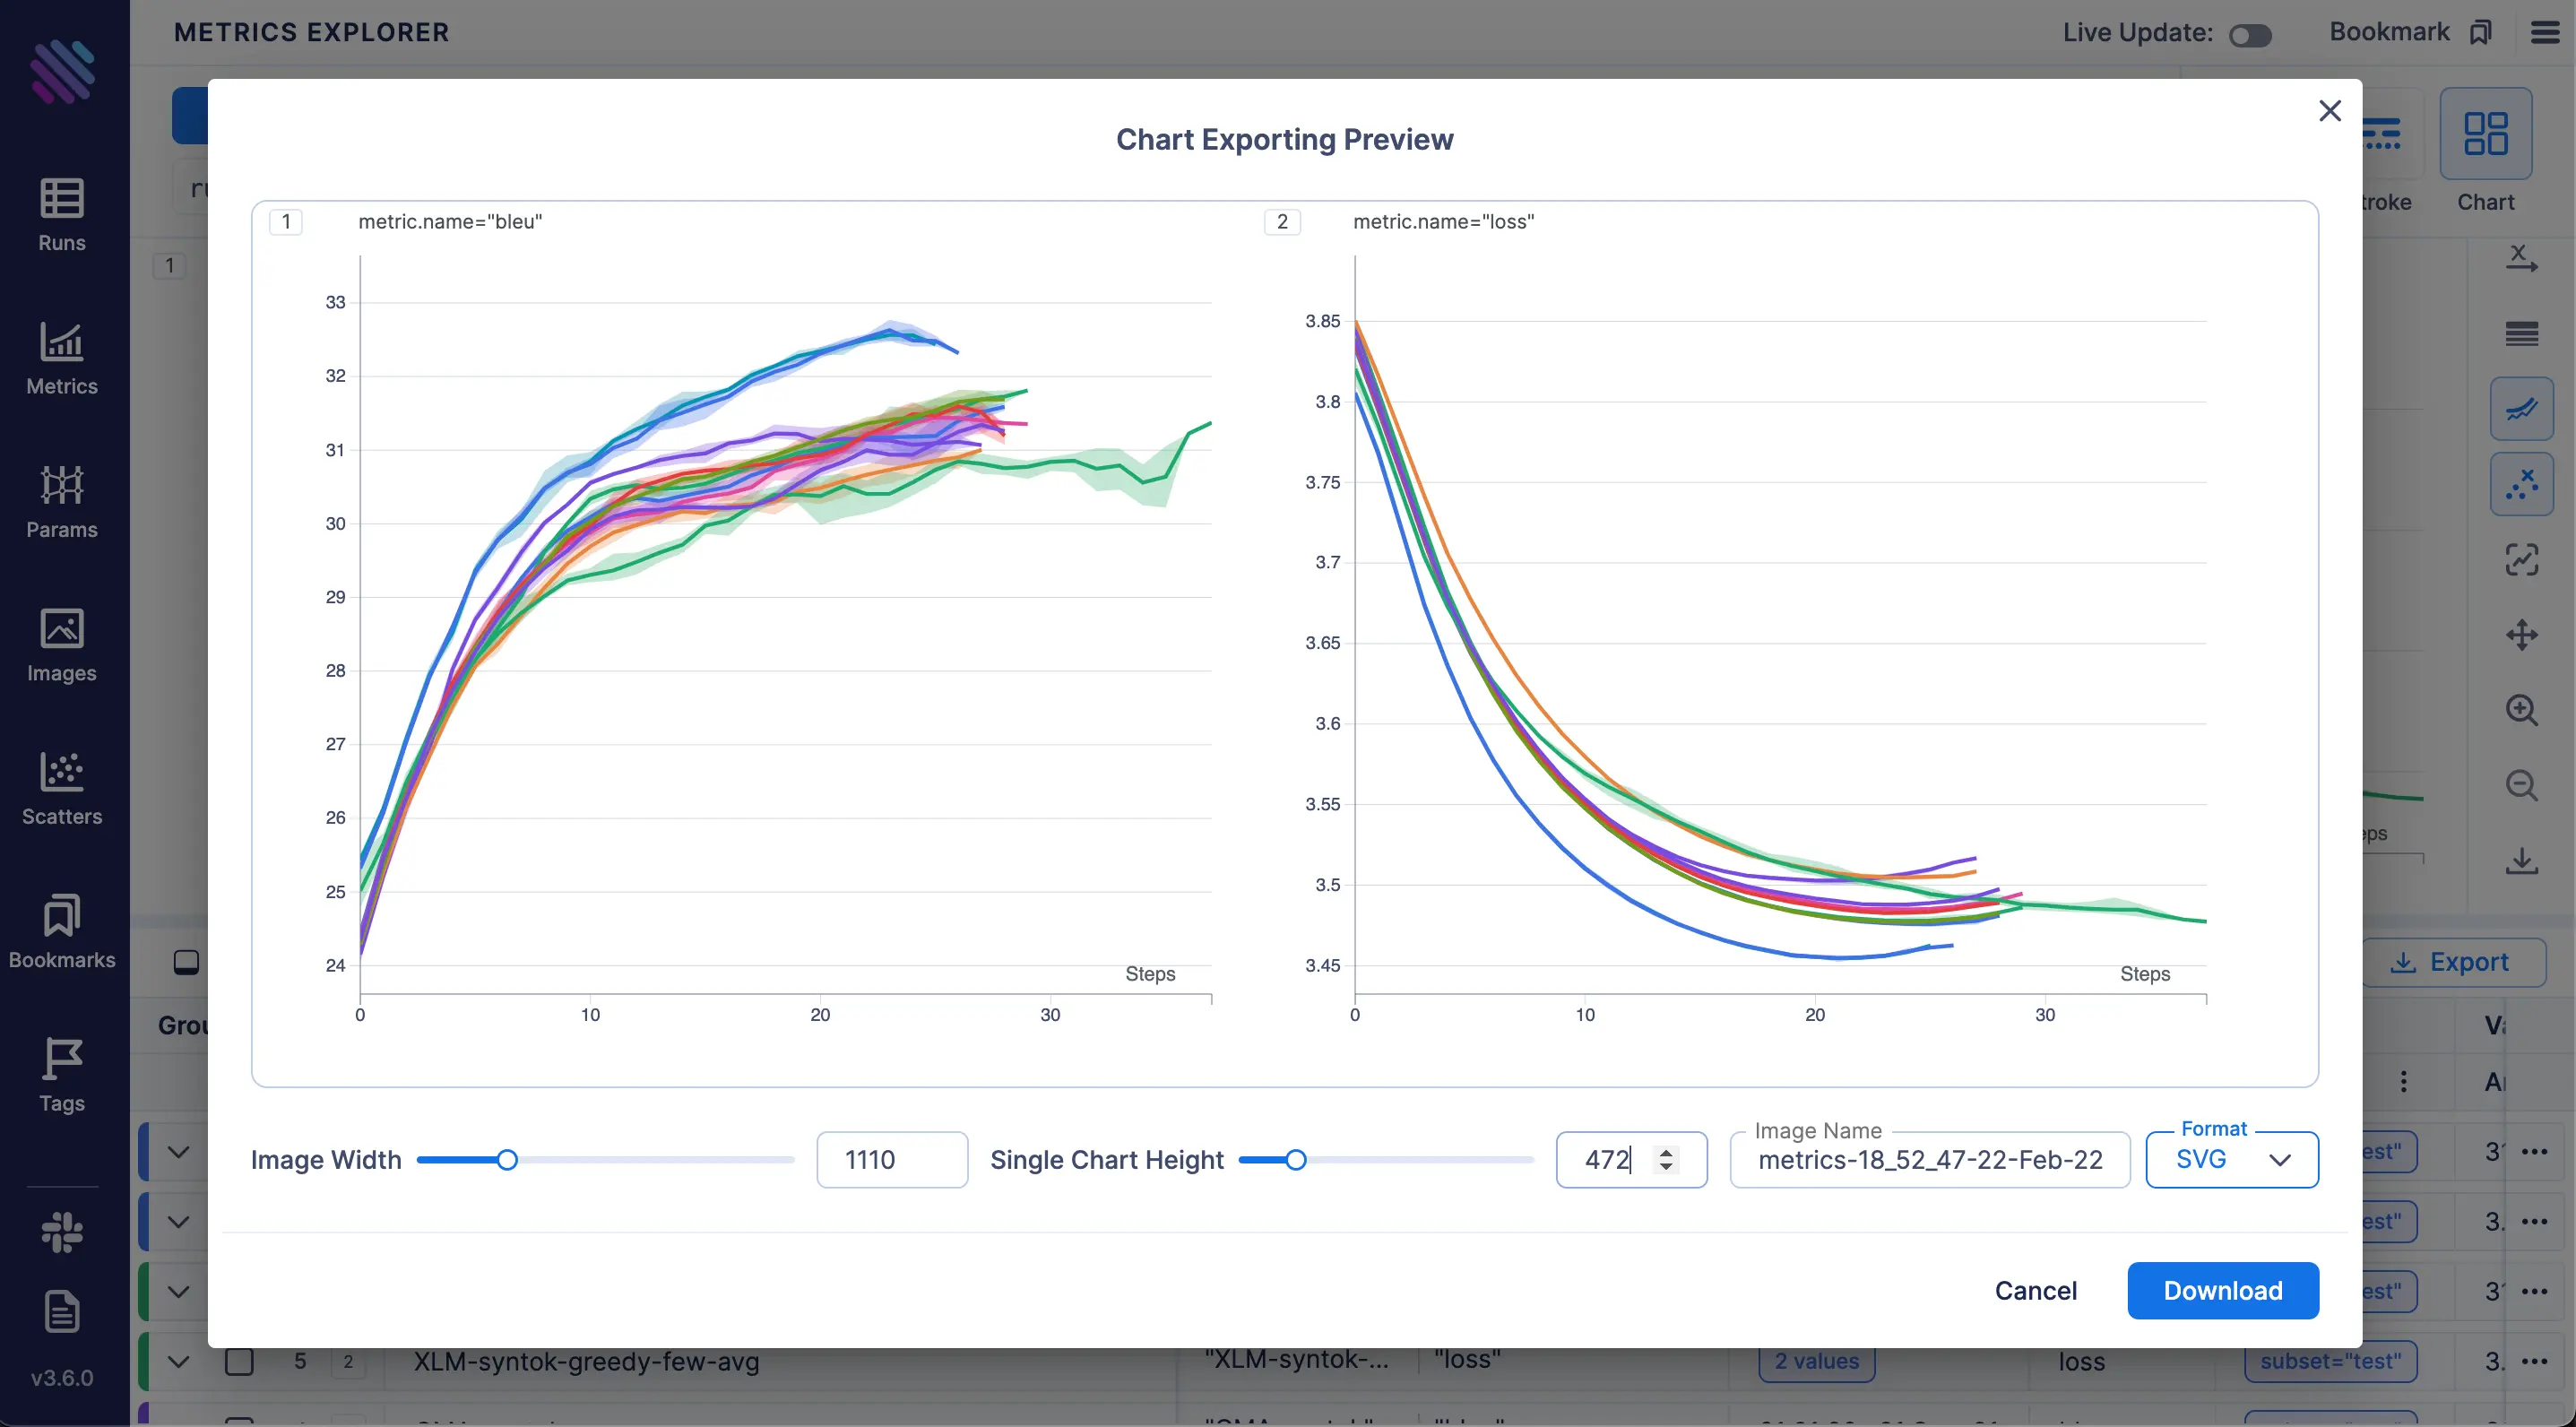Screen dimensions: 2576x1427
Task: Open the table column options three-dot menu
Action: coord(2403,1081)
